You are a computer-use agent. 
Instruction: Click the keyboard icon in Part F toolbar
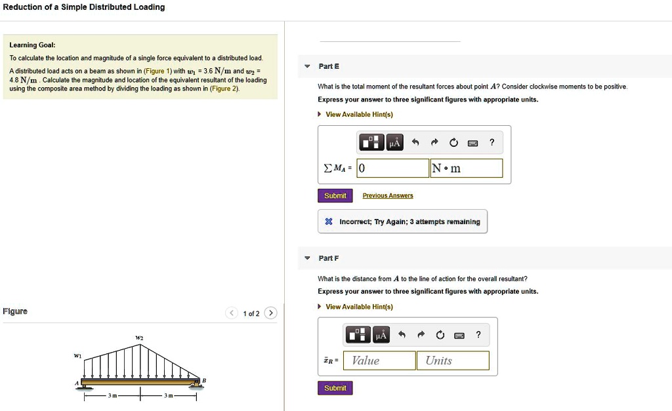tap(459, 335)
